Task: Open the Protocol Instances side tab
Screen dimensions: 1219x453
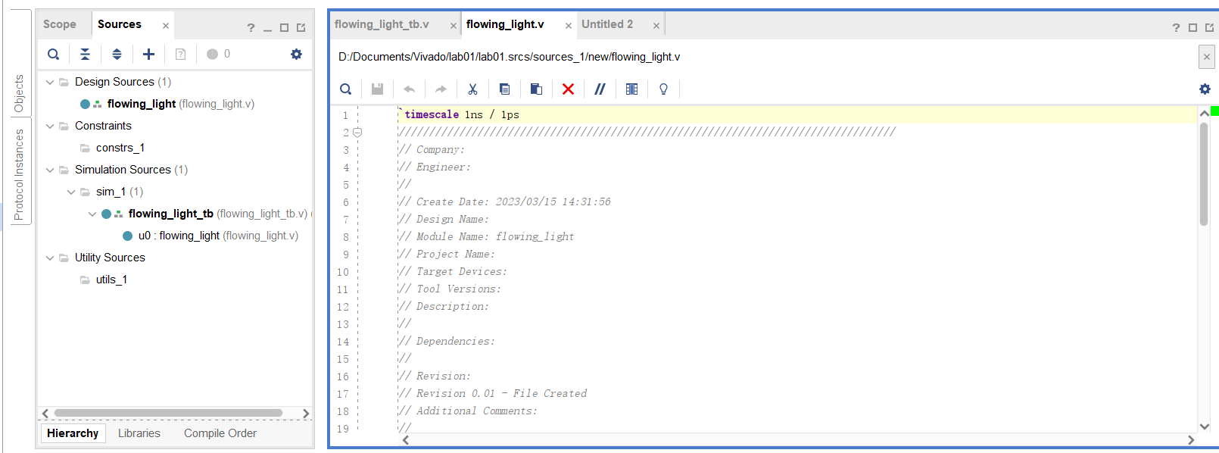Action: coord(19,174)
